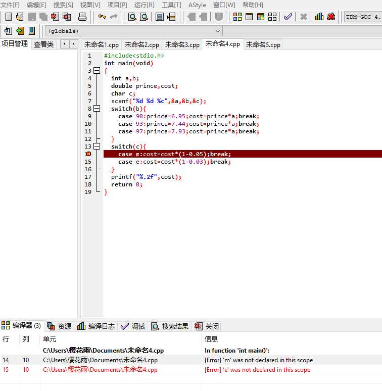Open the 编辑[E] menu

coord(36,5)
